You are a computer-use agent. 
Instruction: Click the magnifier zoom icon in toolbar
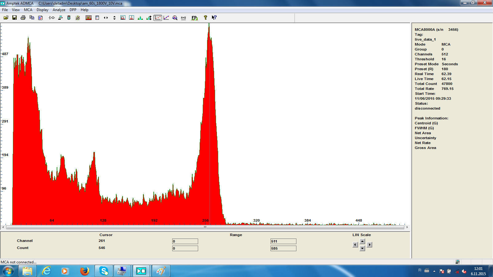(175, 18)
